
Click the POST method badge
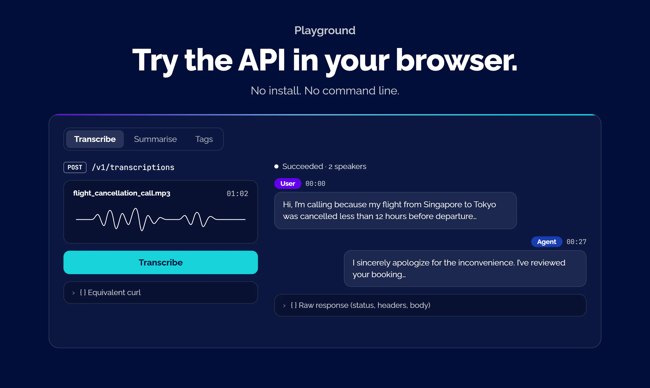(75, 167)
